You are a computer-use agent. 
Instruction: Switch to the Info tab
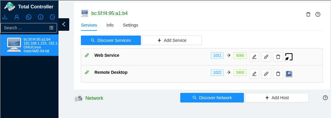110,25
